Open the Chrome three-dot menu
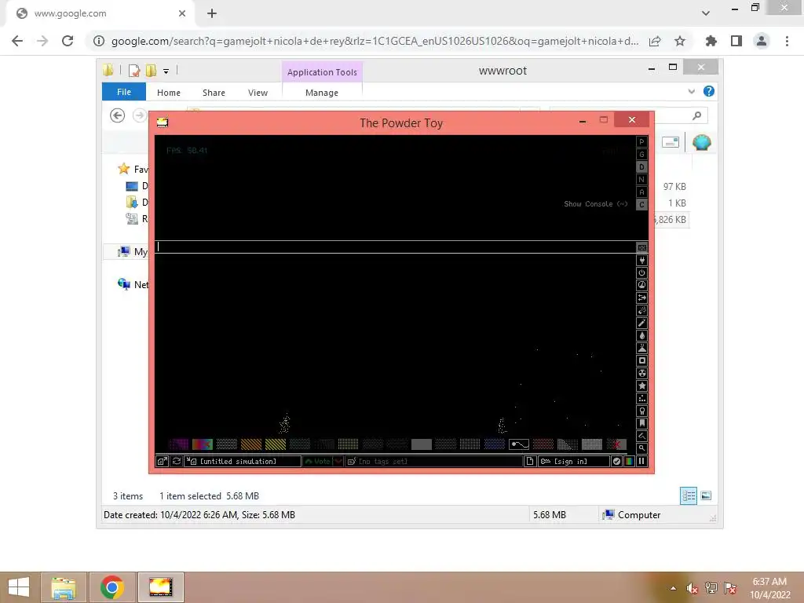The width and height of the screenshot is (804, 603). click(787, 41)
